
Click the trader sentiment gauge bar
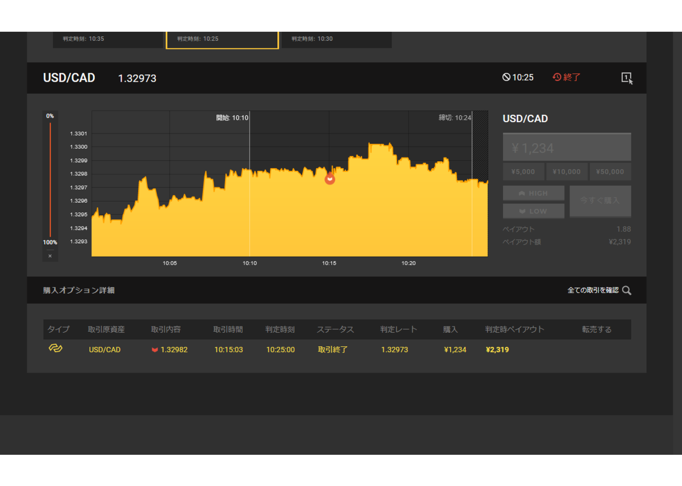(50, 179)
